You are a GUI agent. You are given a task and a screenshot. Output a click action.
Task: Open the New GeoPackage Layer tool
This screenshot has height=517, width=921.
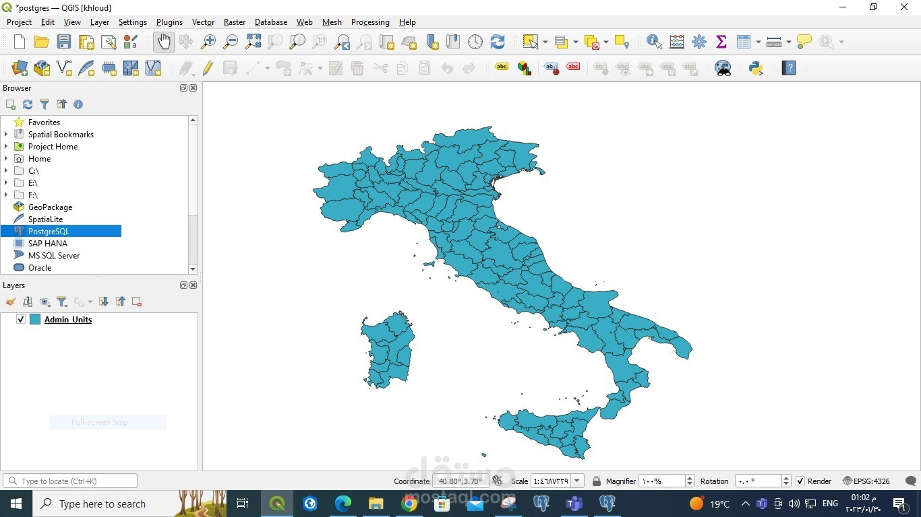(41, 68)
